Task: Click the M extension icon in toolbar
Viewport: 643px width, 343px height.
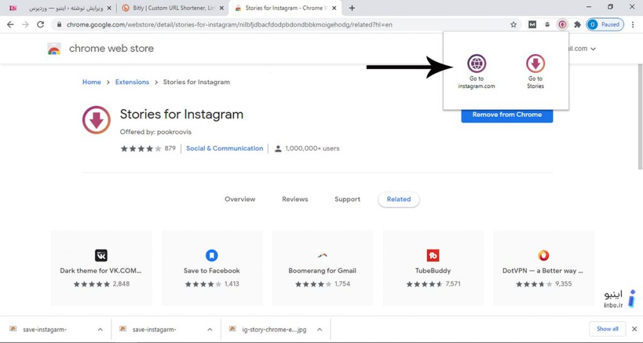Action: [532, 24]
